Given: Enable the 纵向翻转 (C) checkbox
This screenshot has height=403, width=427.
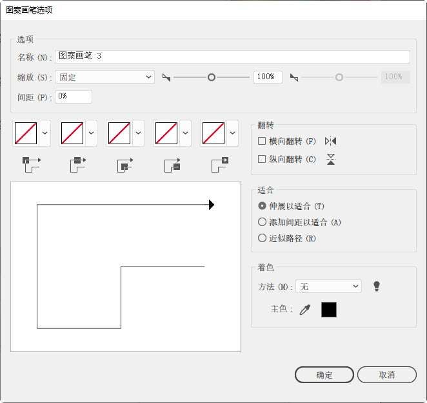Looking at the screenshot, I should 262,159.
